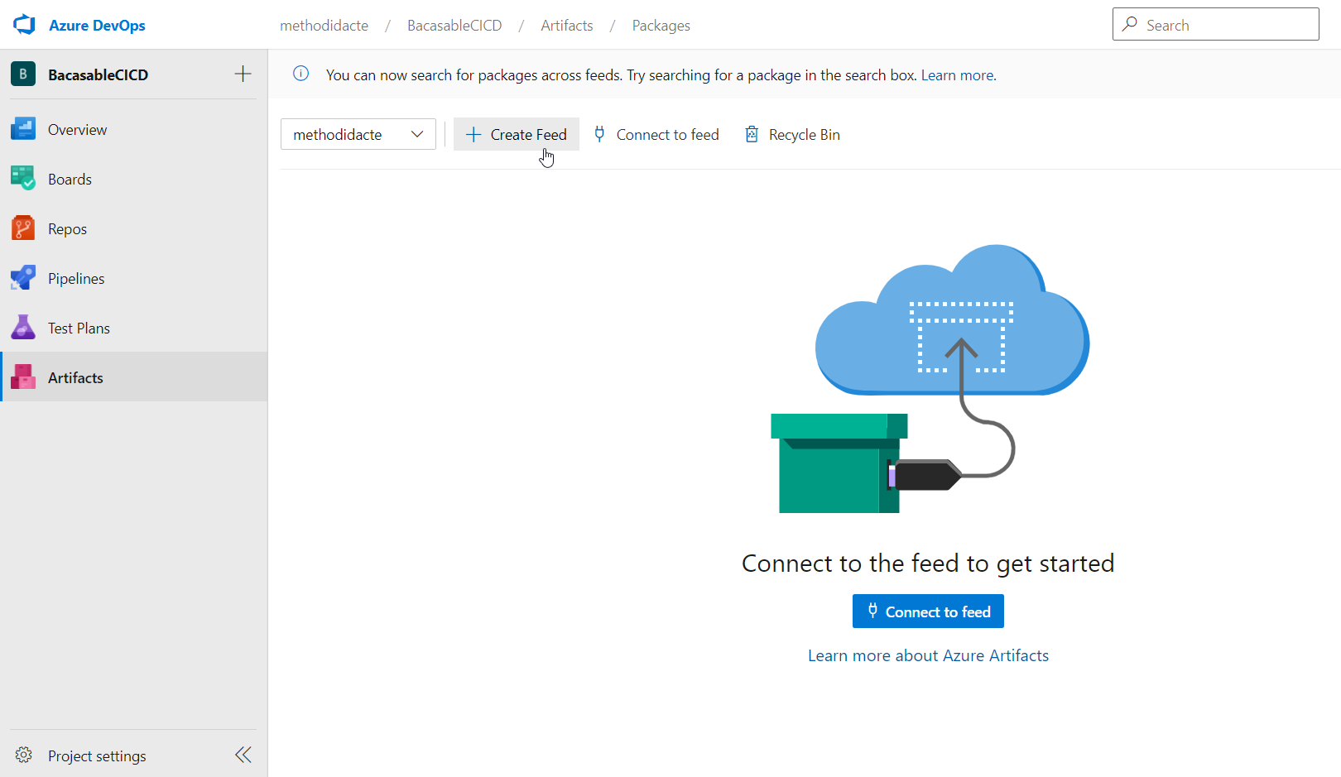
Task: Click the Azure DevOps logo
Action: click(x=24, y=24)
